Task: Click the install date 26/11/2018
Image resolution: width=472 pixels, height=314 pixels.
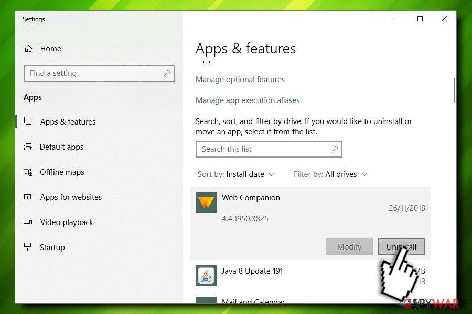Action: (x=406, y=208)
